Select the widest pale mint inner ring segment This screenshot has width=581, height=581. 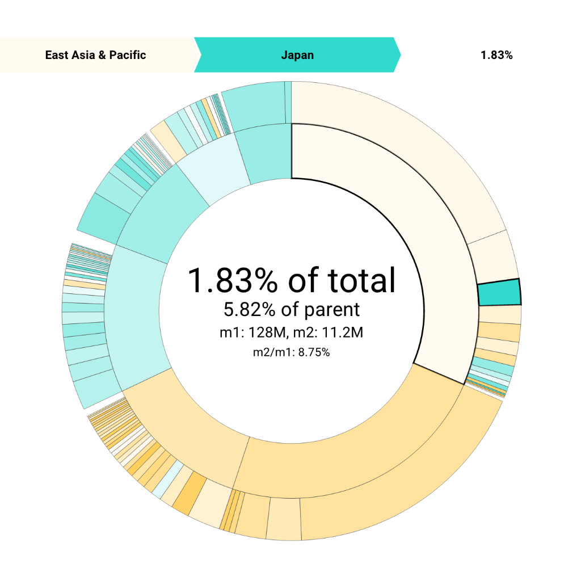point(136,318)
